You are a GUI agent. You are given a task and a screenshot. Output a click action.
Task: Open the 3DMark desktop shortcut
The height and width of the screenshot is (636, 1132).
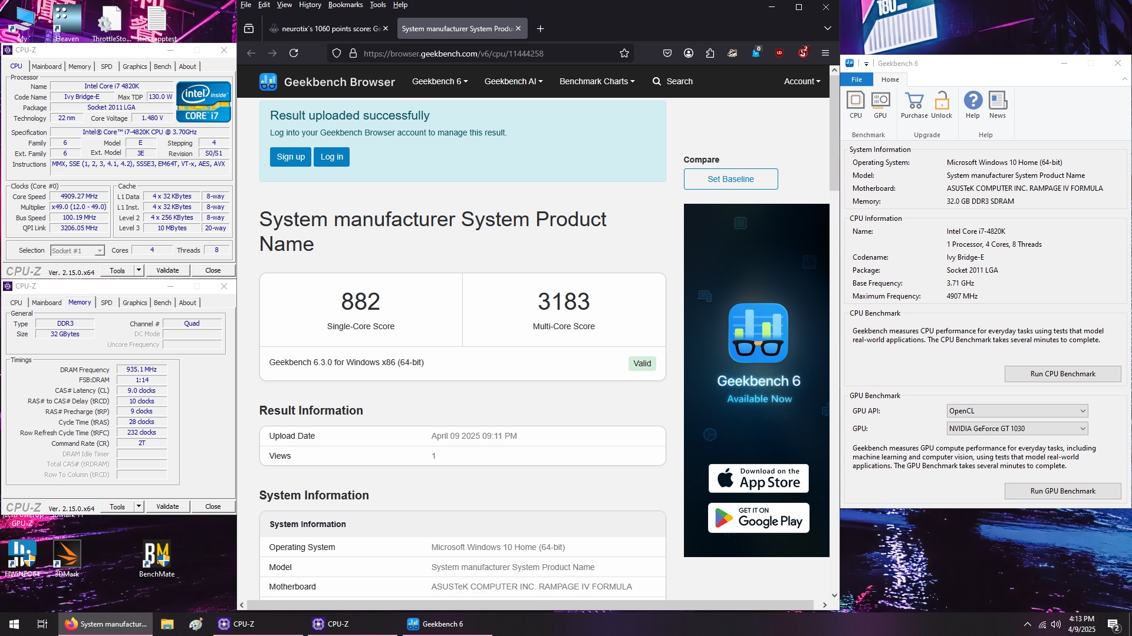coord(67,558)
